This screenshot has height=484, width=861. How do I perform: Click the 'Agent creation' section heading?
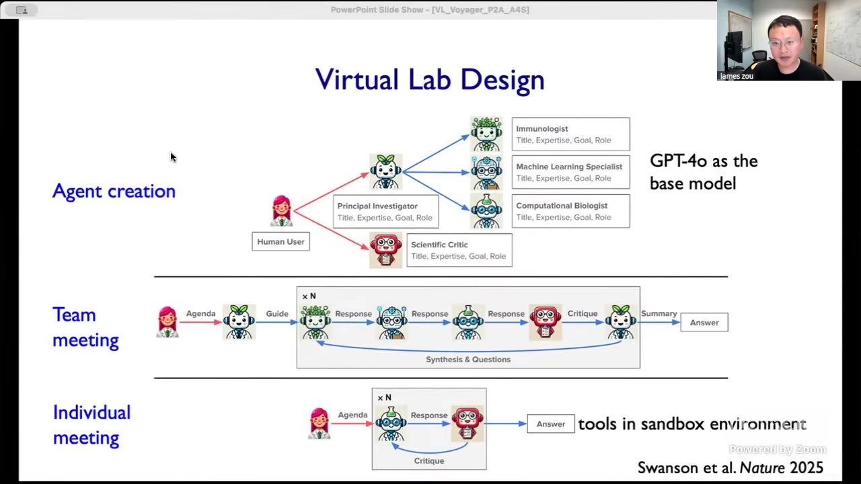point(114,191)
